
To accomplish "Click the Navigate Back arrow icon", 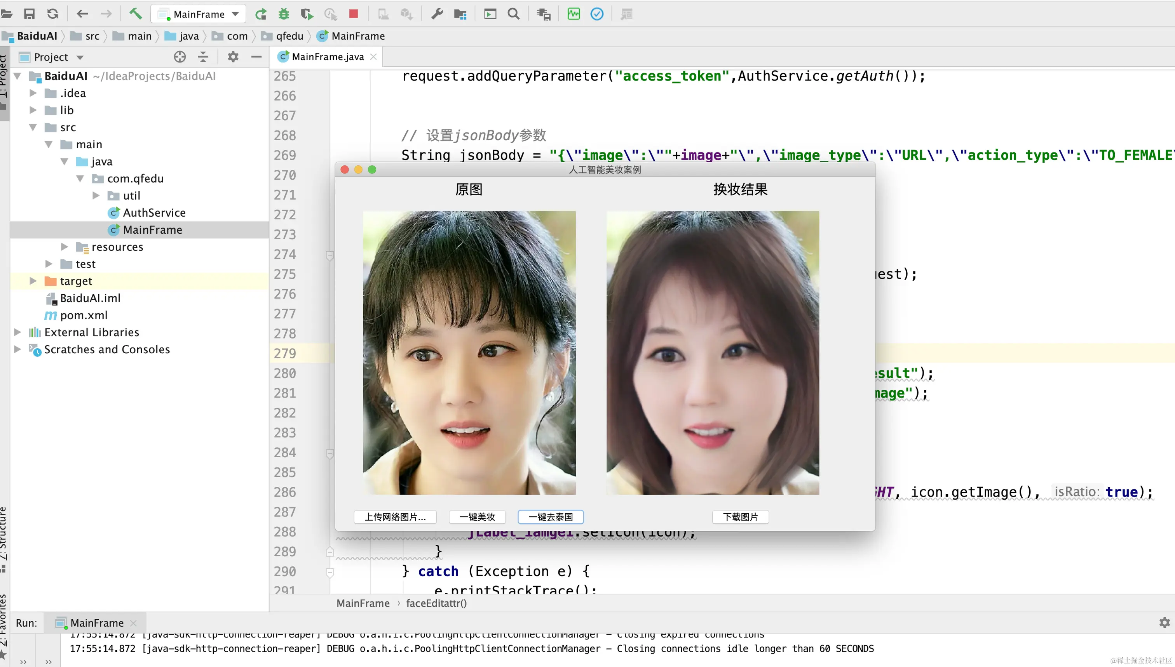I will pyautogui.click(x=82, y=14).
